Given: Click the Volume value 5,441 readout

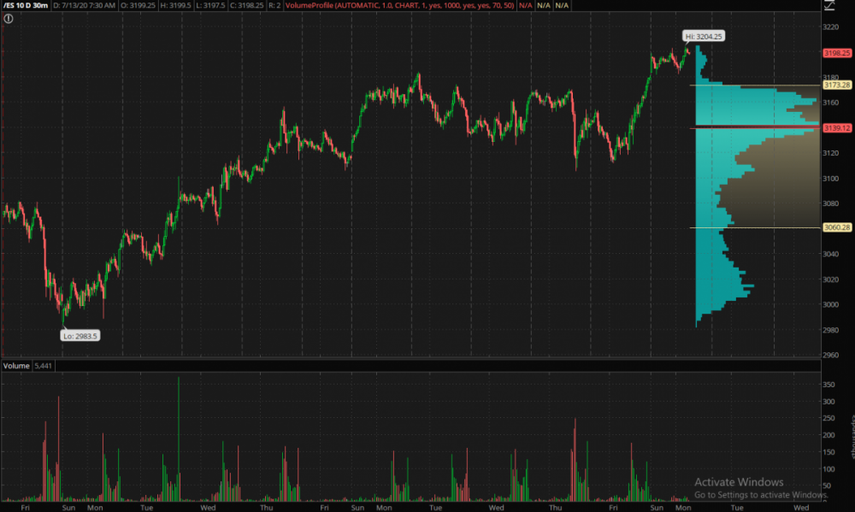Looking at the screenshot, I should coord(43,366).
